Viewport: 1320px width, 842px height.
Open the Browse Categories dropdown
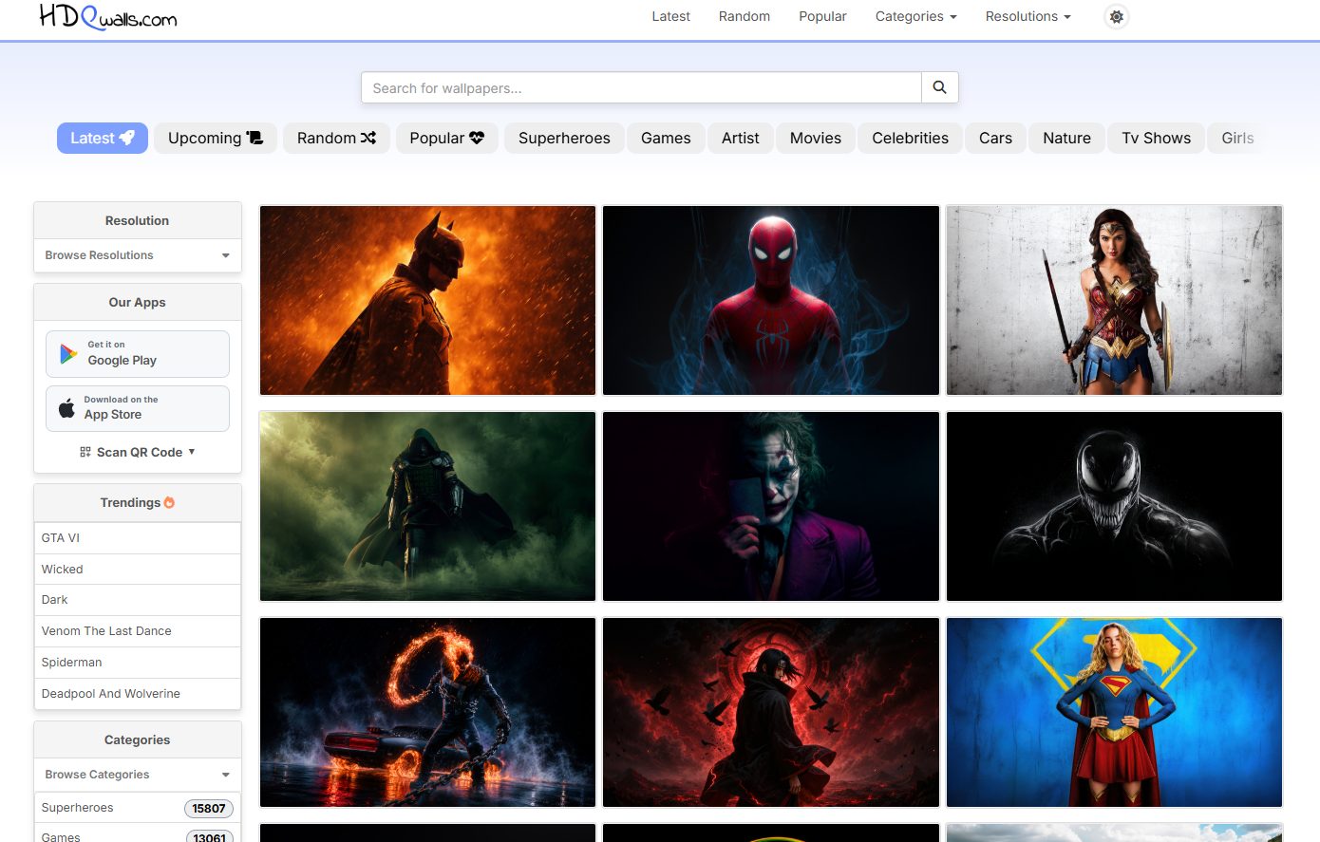tap(138, 775)
